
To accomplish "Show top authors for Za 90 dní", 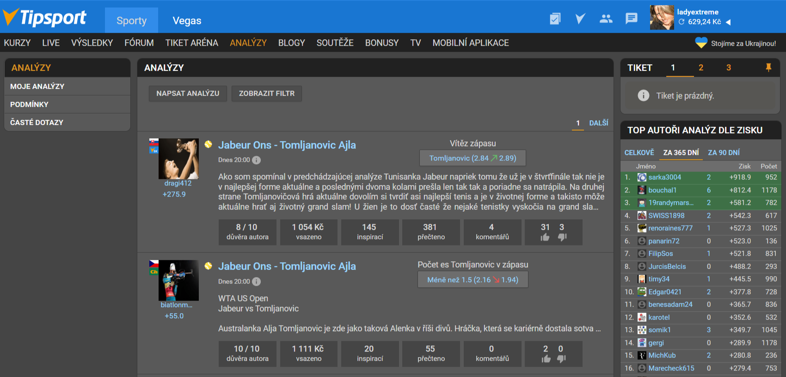I will click(x=724, y=153).
